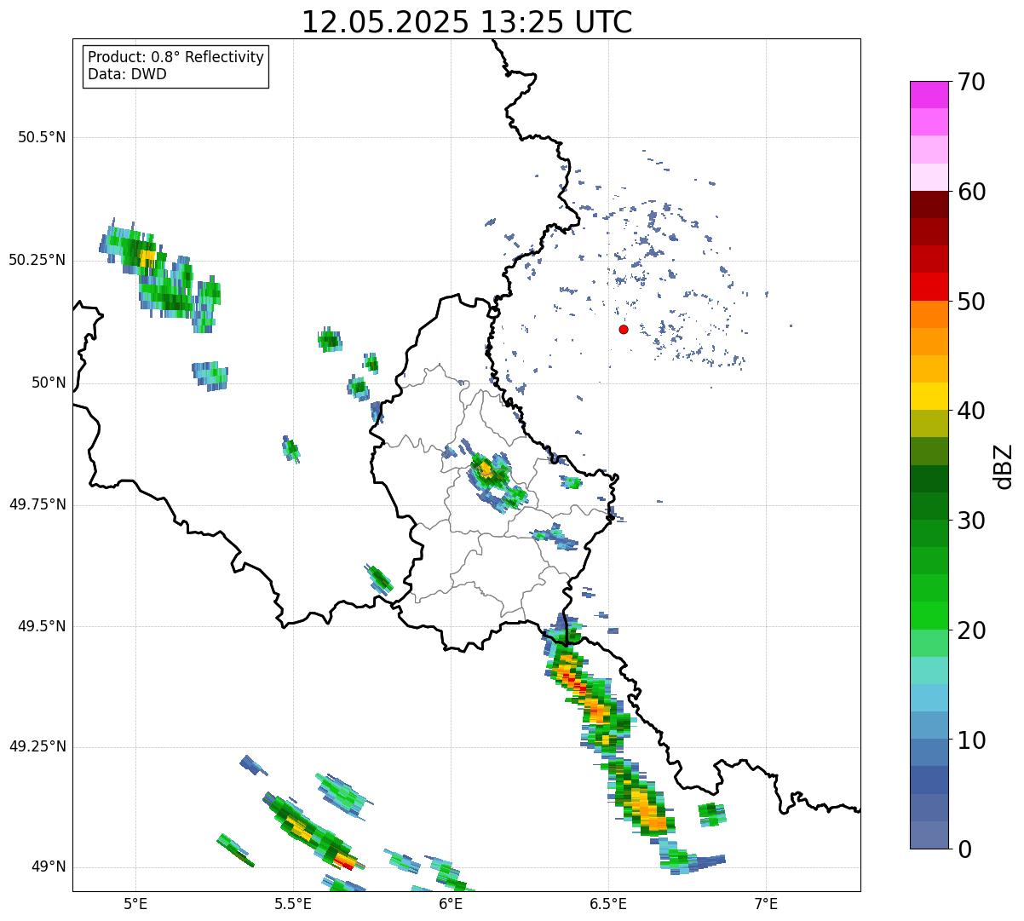
Task: Click the 50.25°N latitude label
Action: [x=37, y=260]
